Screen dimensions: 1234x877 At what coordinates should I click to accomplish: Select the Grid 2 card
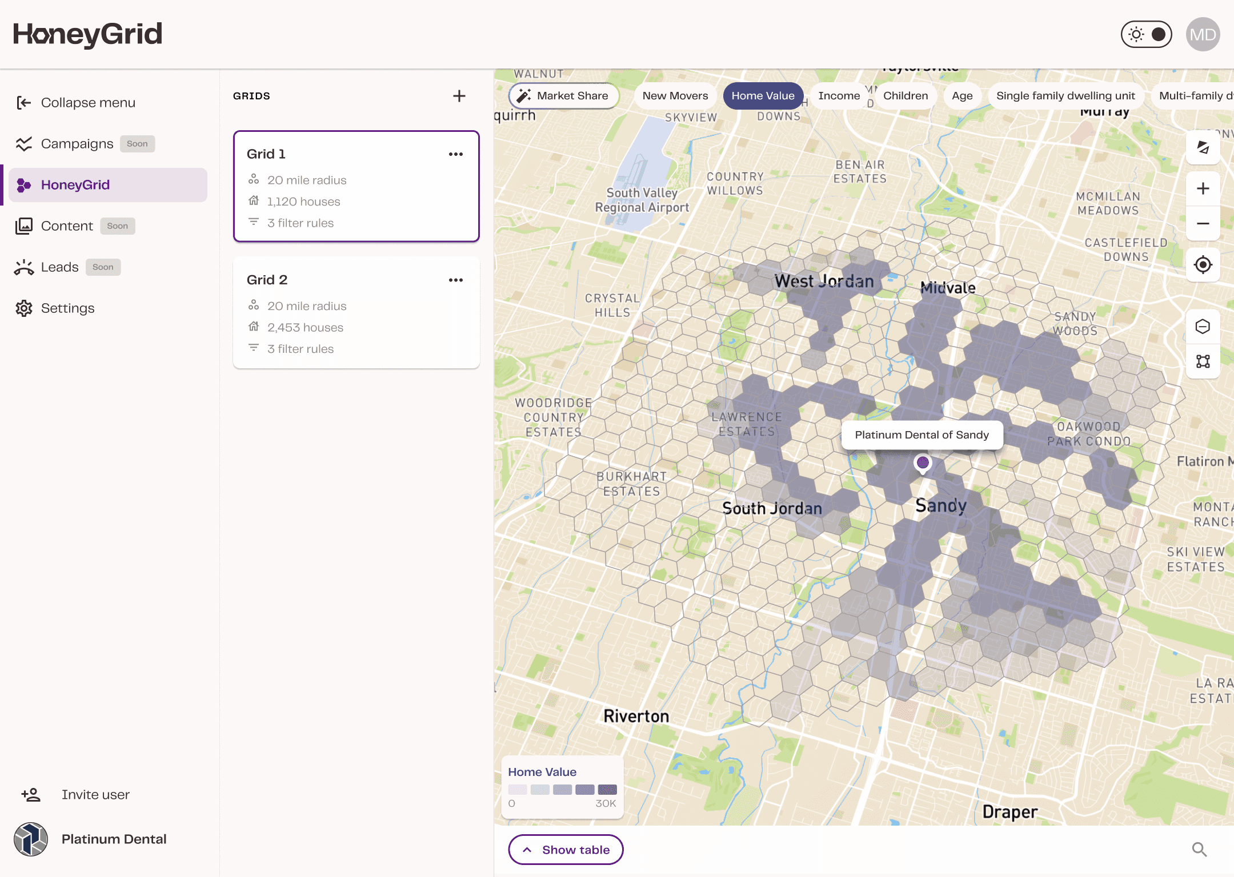tap(356, 312)
